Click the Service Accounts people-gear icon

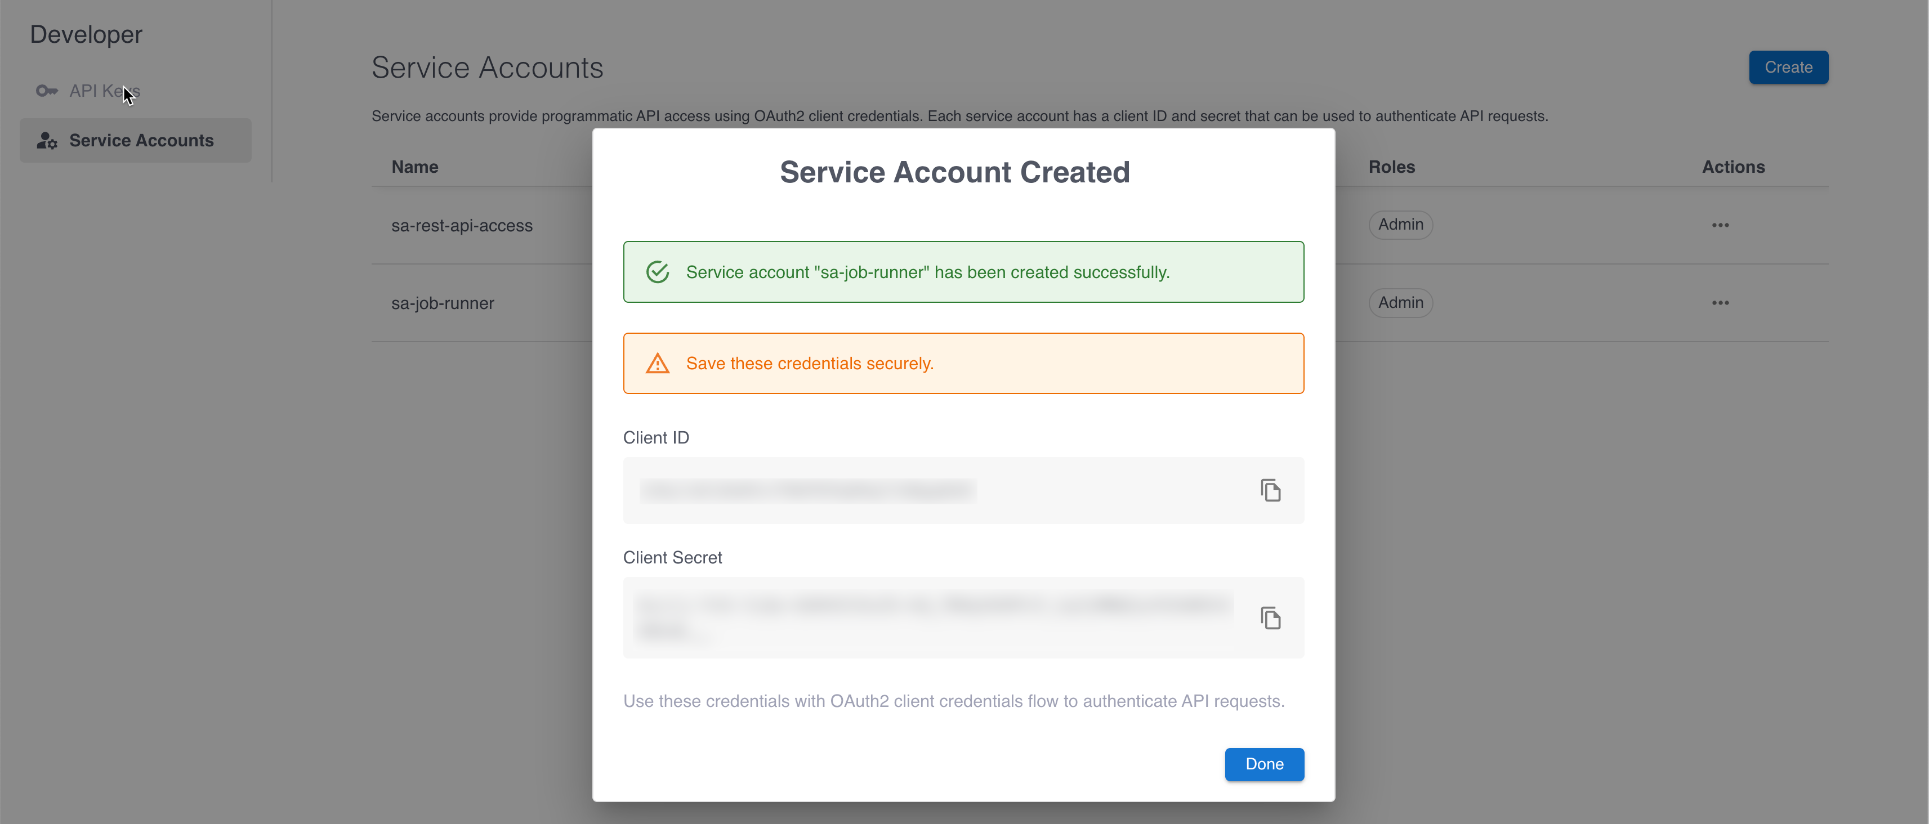[x=46, y=140]
